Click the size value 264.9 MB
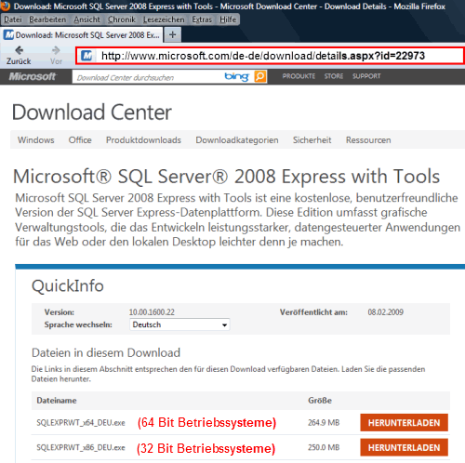Viewport: 465px width, 463px height. (324, 423)
